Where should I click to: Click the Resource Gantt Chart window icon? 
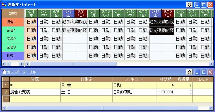4,5
